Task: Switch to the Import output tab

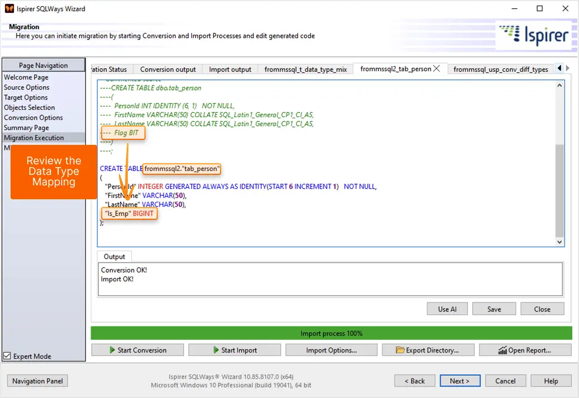Action: [x=230, y=69]
